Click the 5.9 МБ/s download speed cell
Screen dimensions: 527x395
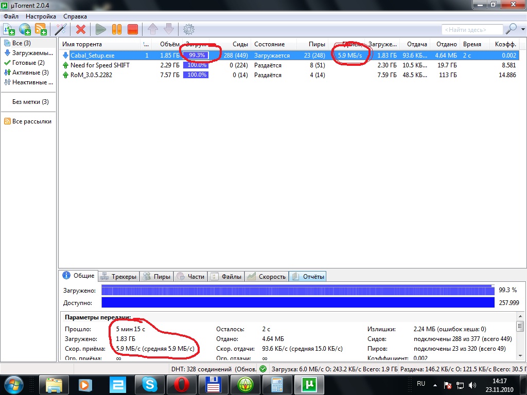point(350,56)
